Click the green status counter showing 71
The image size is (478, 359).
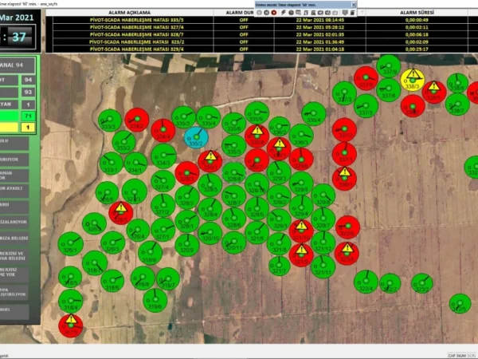(x=30, y=116)
